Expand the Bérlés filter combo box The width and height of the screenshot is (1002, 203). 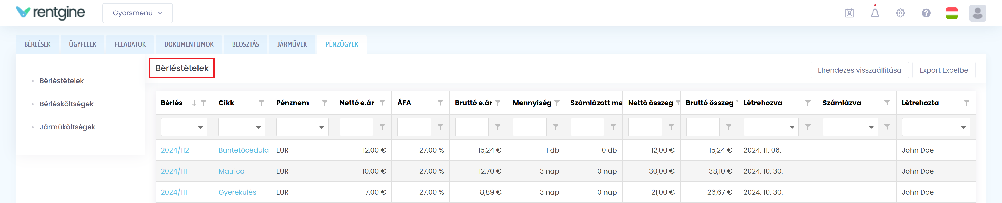click(x=200, y=127)
